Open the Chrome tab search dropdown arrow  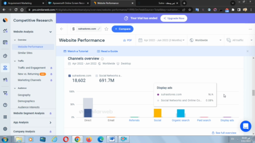[233, 3]
